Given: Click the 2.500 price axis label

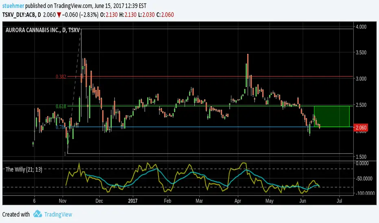Looking at the screenshot, I should coord(361,105).
